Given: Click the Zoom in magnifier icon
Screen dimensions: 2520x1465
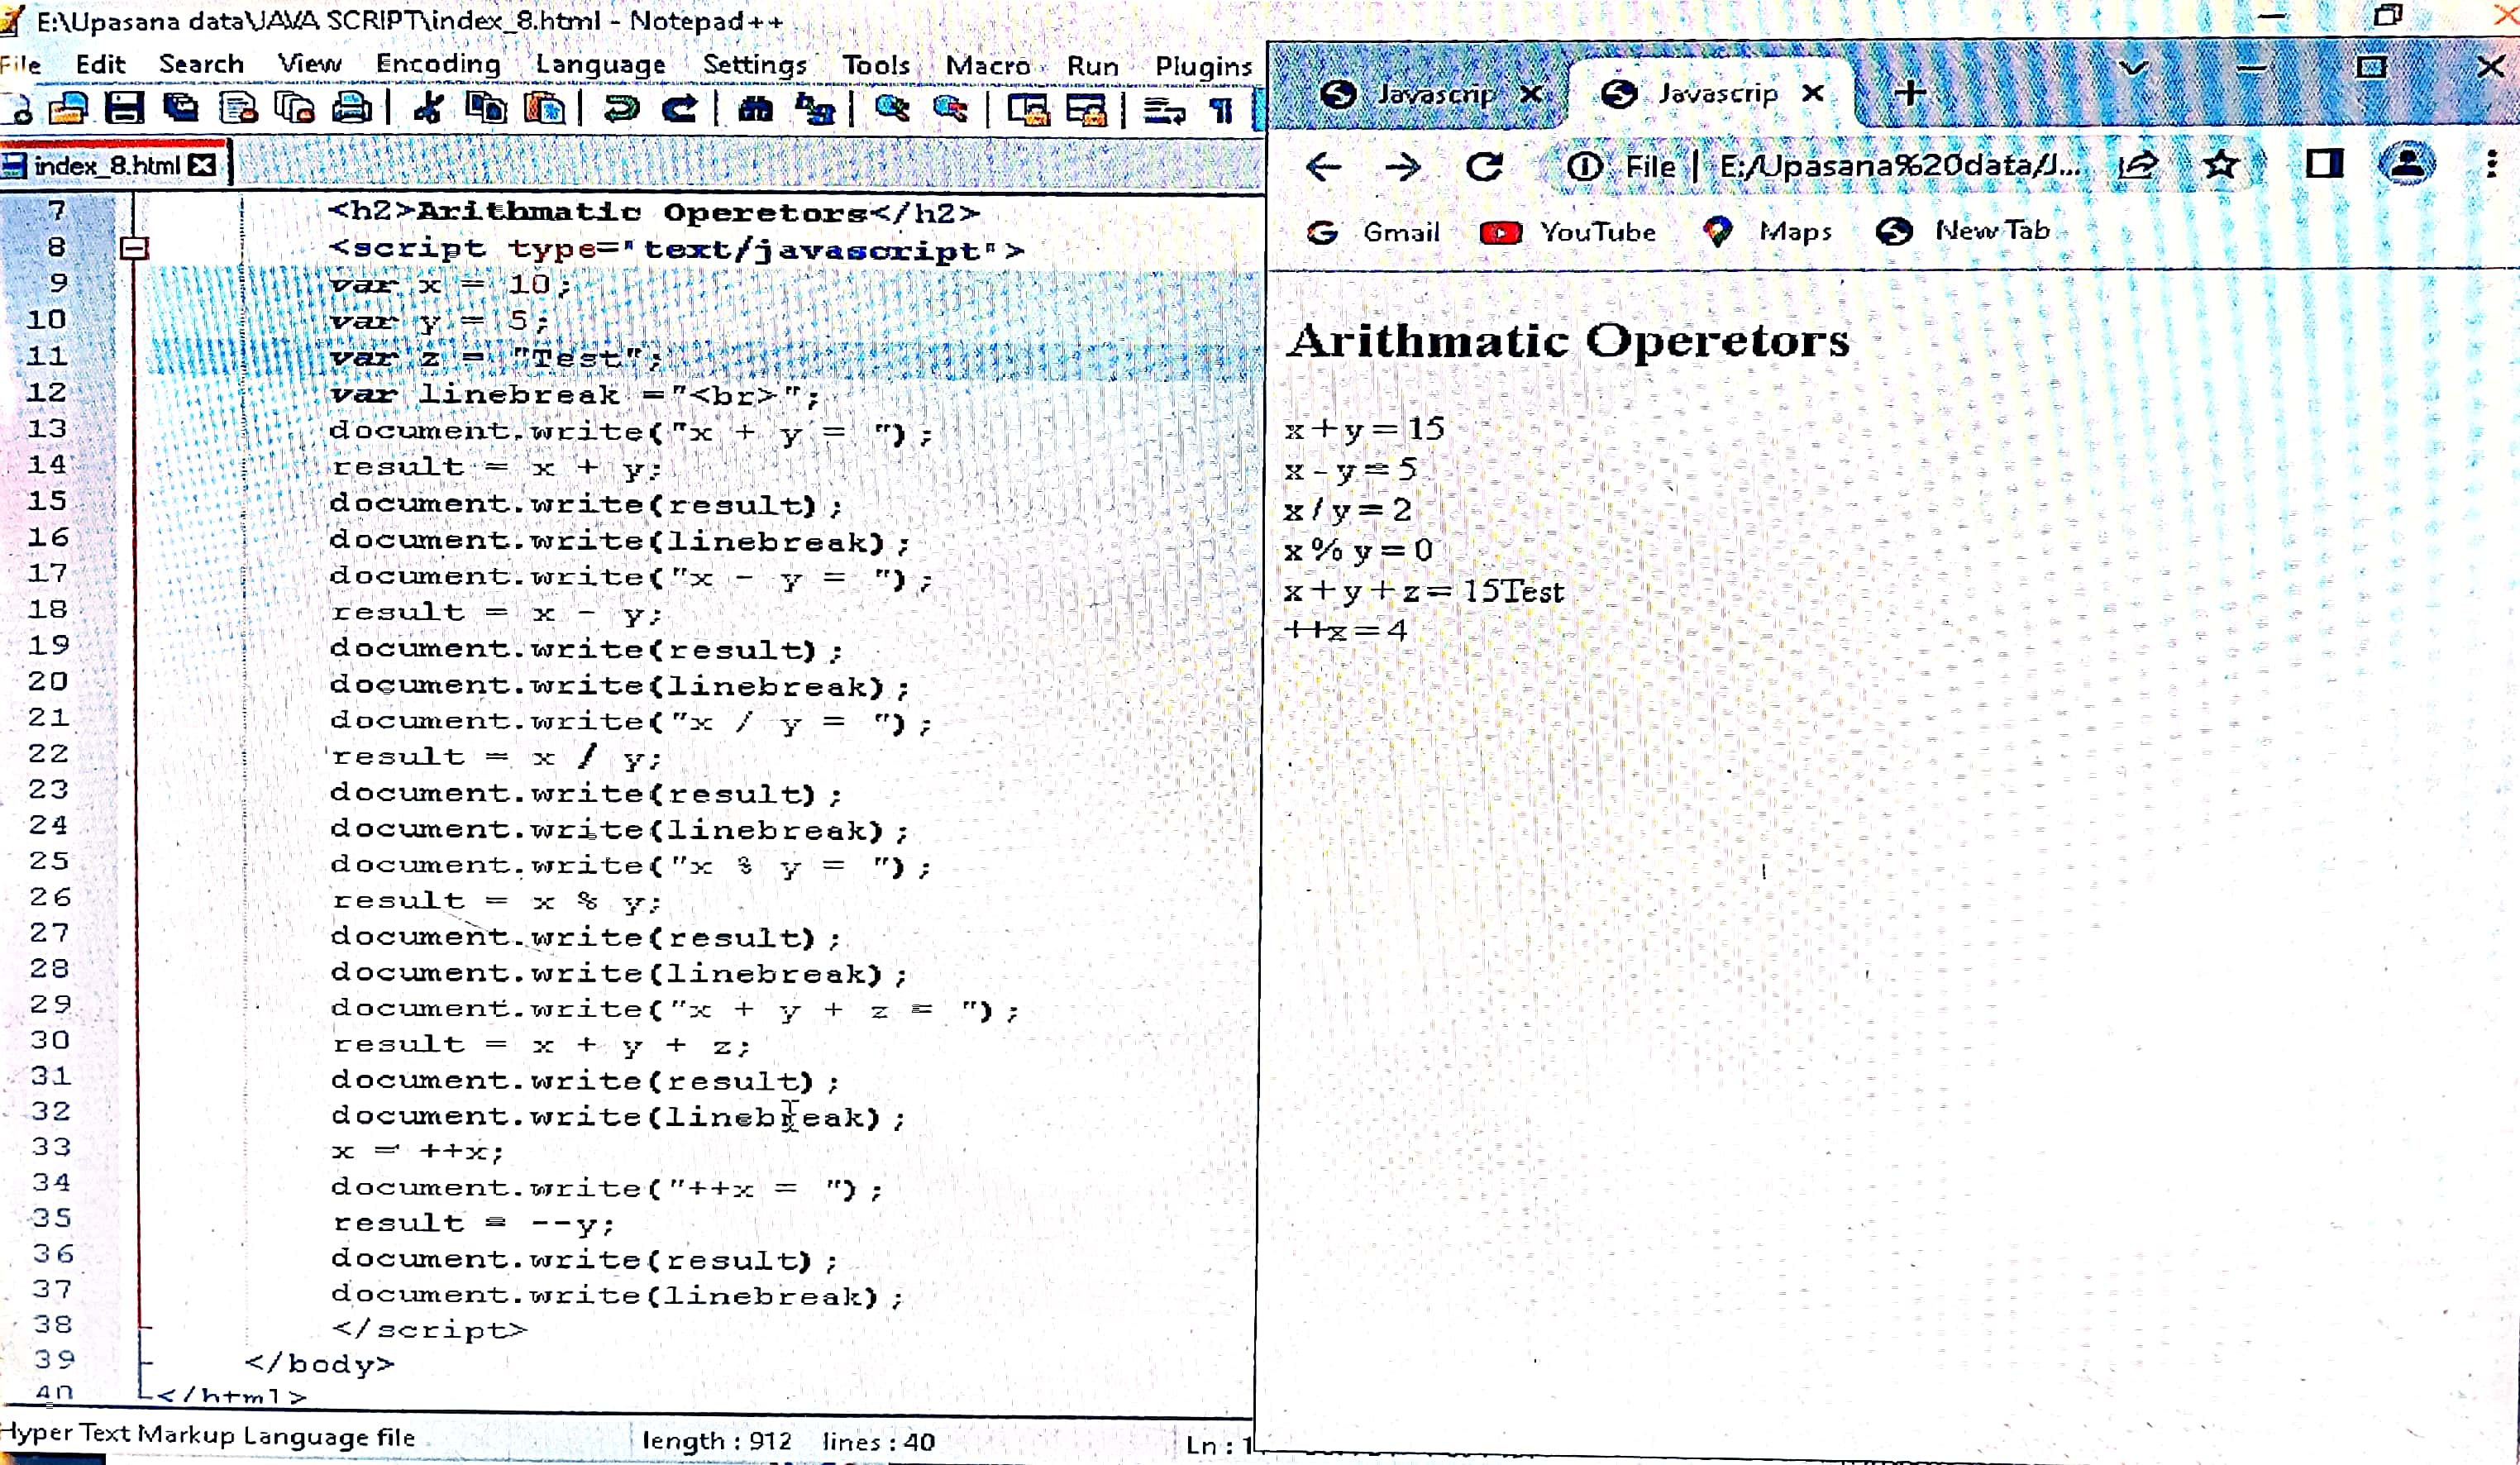Looking at the screenshot, I should tap(891, 108).
